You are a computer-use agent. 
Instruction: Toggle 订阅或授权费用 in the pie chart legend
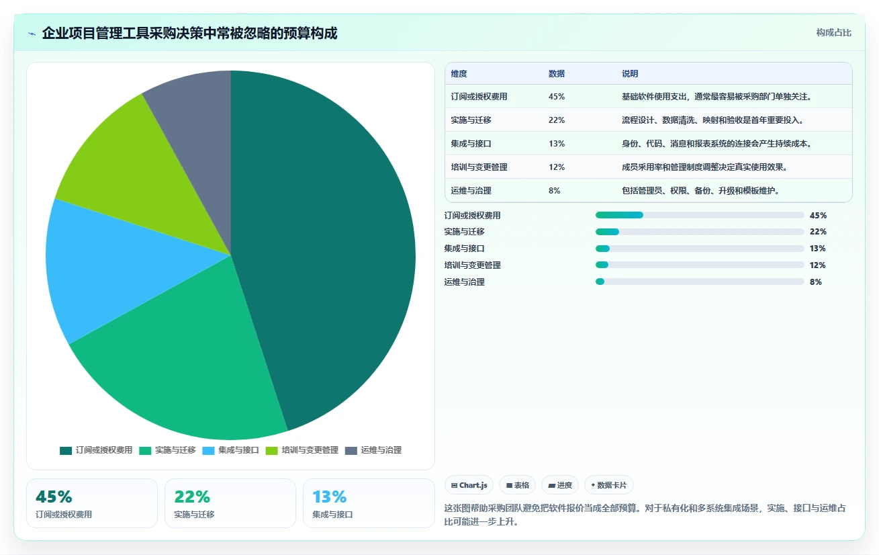[x=96, y=450]
